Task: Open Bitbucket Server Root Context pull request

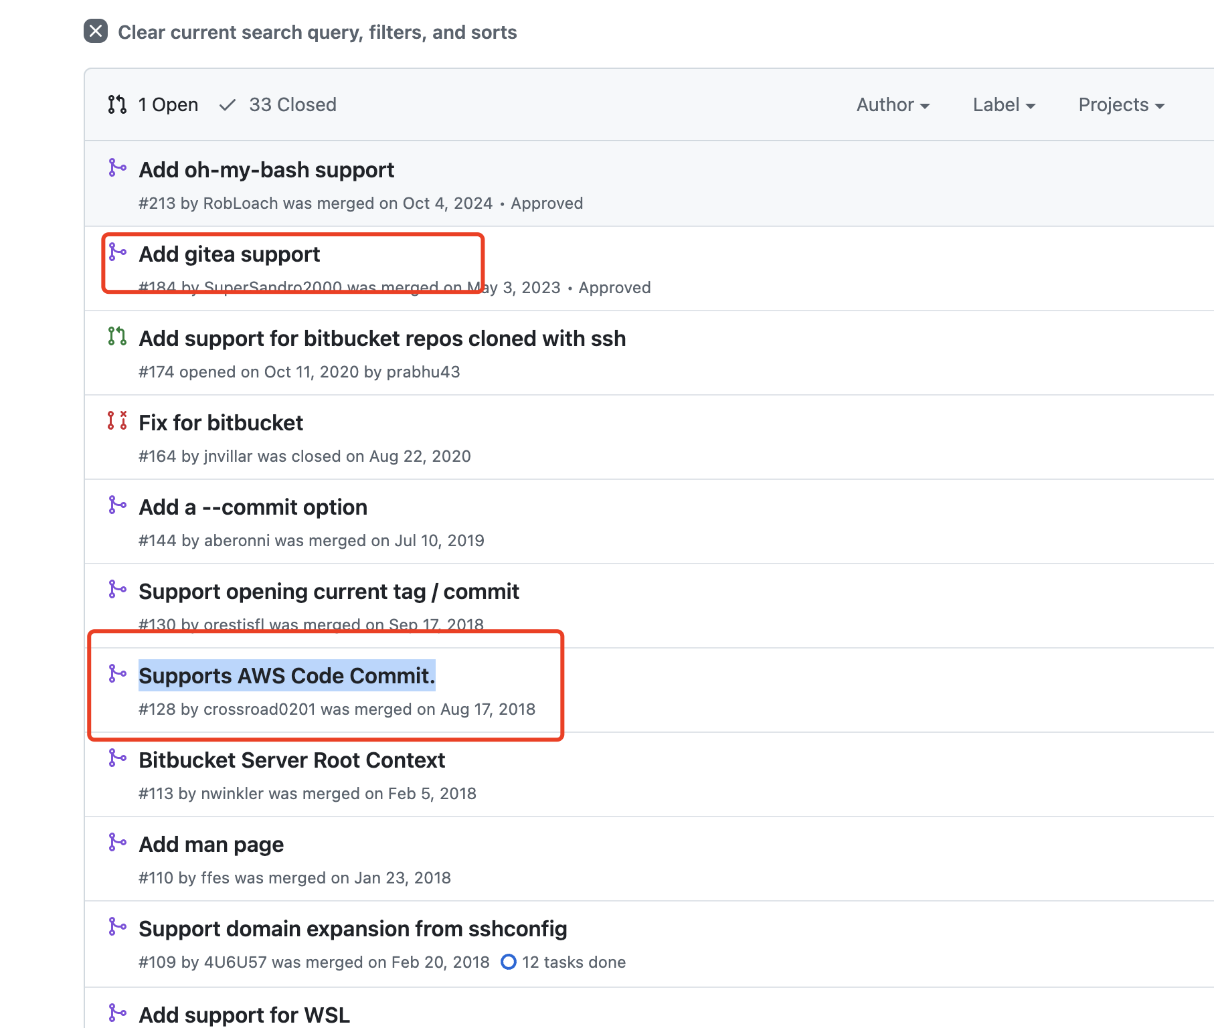Action: click(291, 761)
